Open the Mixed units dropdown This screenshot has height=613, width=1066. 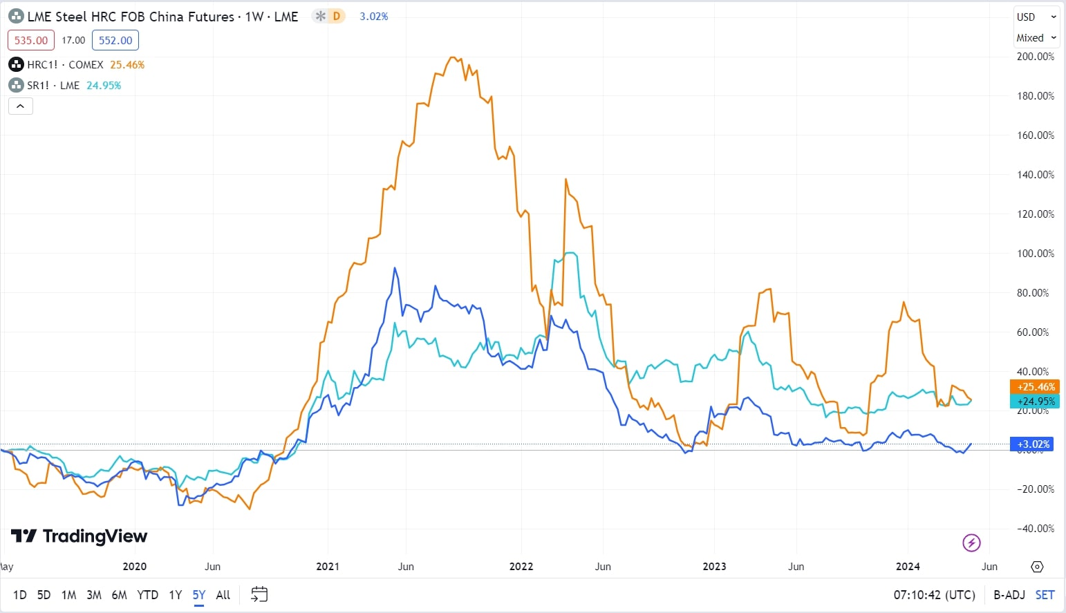click(1036, 38)
